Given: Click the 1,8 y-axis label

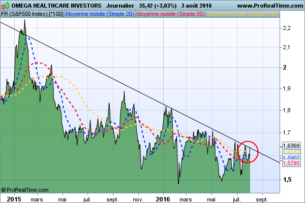Looking at the screenshot, I should click(x=287, y=110).
